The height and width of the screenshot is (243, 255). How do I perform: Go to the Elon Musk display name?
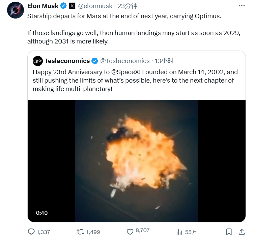[42, 6]
